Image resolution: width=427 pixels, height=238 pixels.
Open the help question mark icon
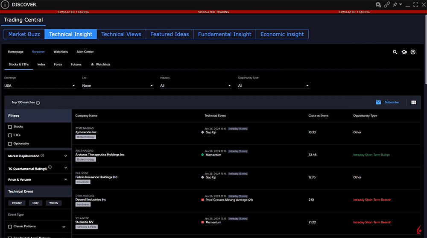(x=413, y=52)
